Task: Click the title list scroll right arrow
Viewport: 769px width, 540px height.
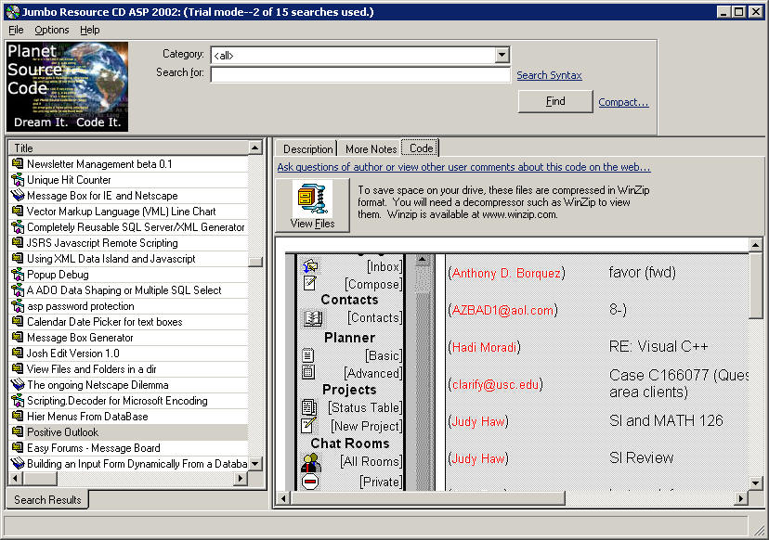Action: click(241, 478)
